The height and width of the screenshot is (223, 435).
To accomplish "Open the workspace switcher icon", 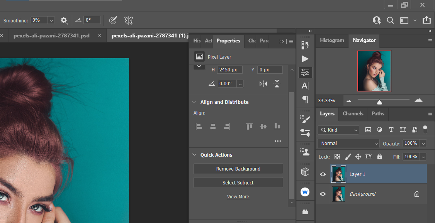I will tap(404, 20).
